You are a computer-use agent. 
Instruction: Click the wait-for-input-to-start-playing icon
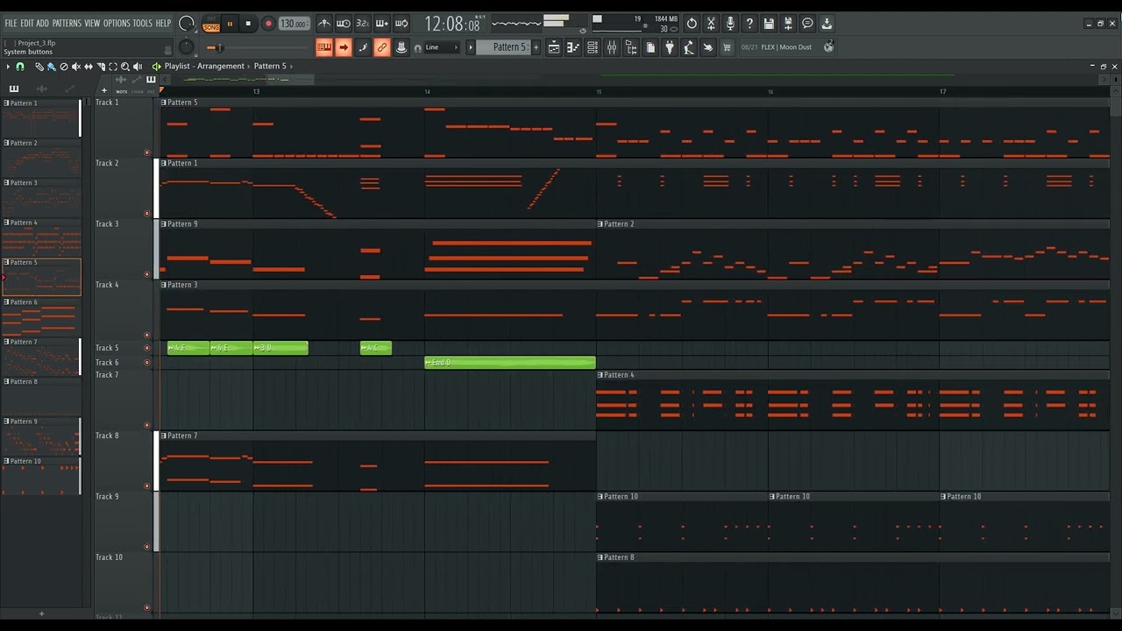344,24
